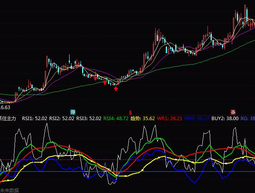Click the red $ event marker

pos(130,112)
